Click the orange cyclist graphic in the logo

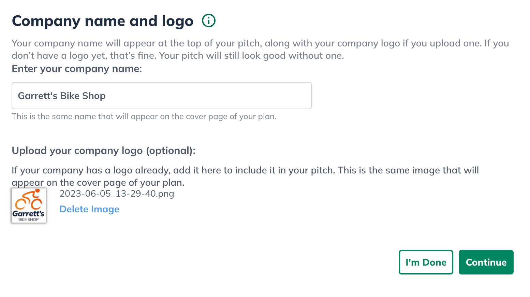point(29,200)
